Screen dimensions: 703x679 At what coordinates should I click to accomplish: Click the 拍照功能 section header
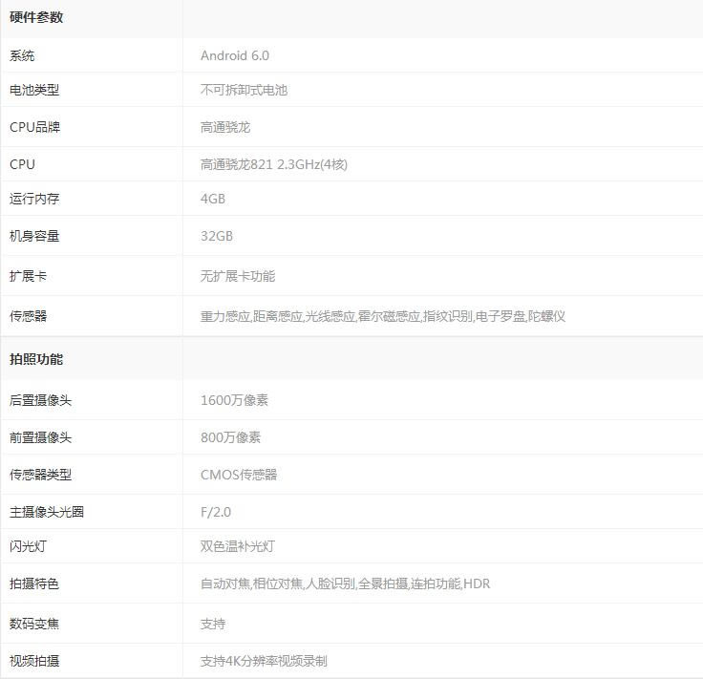(x=36, y=359)
